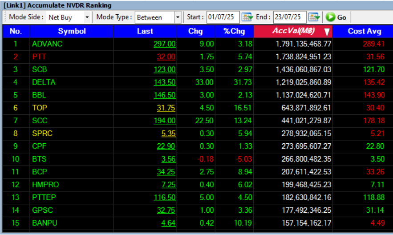Open BBL last price 146.50
This screenshot has width=393, height=235.
click(164, 95)
